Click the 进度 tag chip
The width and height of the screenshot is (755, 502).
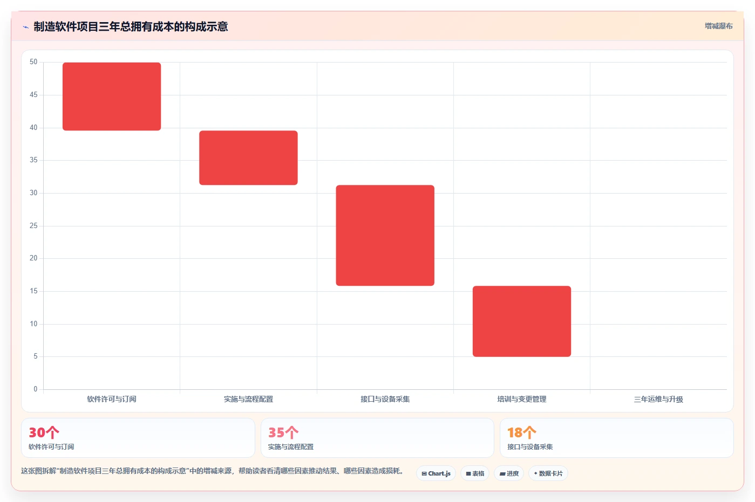(x=509, y=473)
